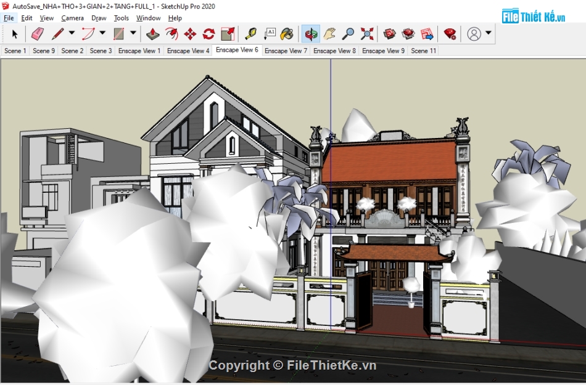
Task: Select the Arc tool
Action: pos(88,34)
